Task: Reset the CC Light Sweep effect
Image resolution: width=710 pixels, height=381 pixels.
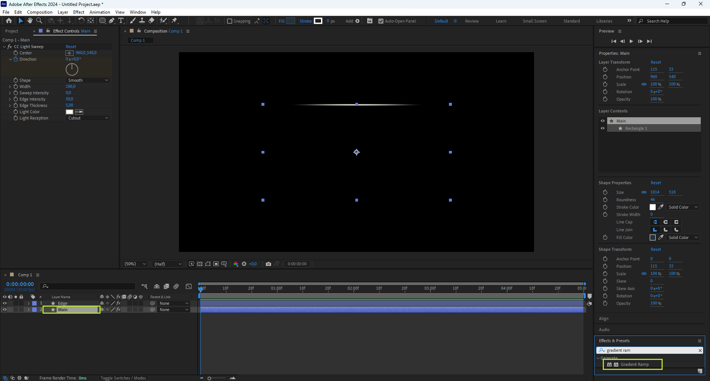Action: pos(71,47)
